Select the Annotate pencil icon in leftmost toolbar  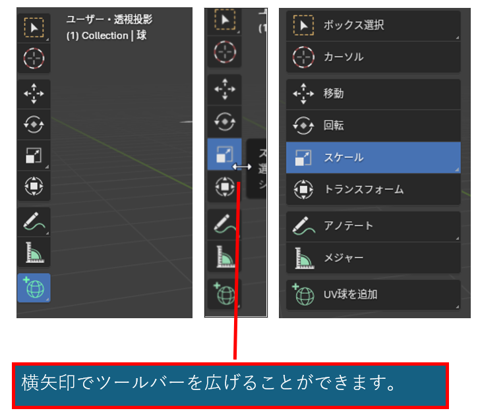[33, 221]
